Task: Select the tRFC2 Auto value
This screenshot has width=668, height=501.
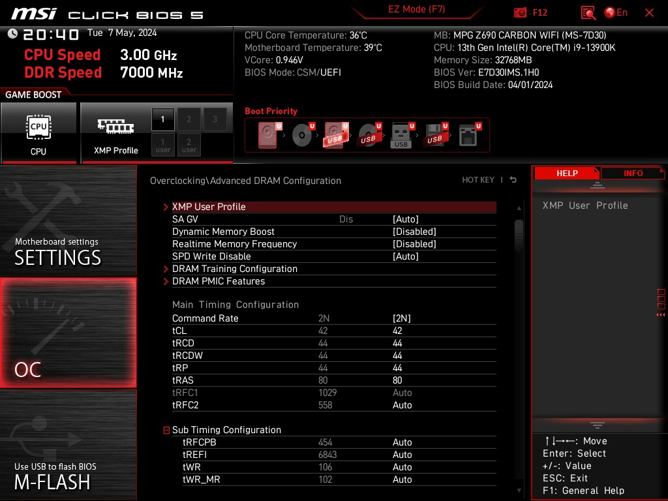Action: click(x=402, y=405)
